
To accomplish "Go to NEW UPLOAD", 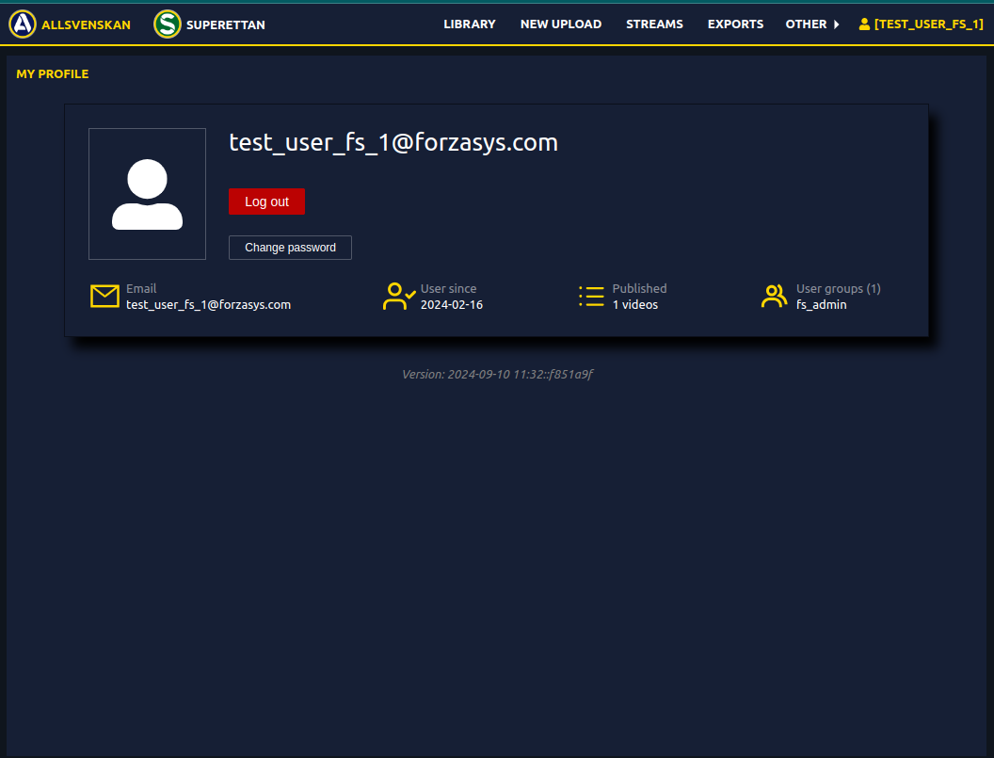I will [x=561, y=24].
